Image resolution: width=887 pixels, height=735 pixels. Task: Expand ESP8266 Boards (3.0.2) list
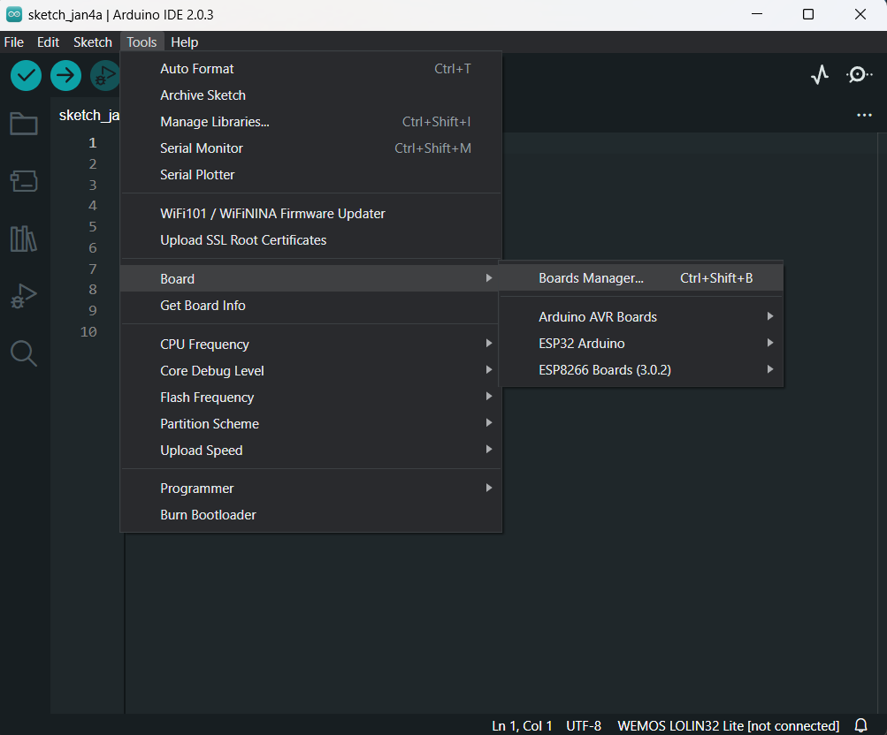641,371
